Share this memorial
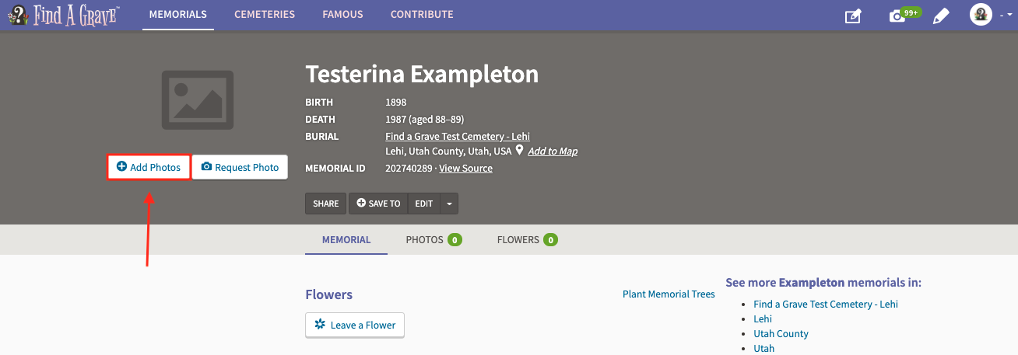The width and height of the screenshot is (1018, 355). [x=326, y=204]
